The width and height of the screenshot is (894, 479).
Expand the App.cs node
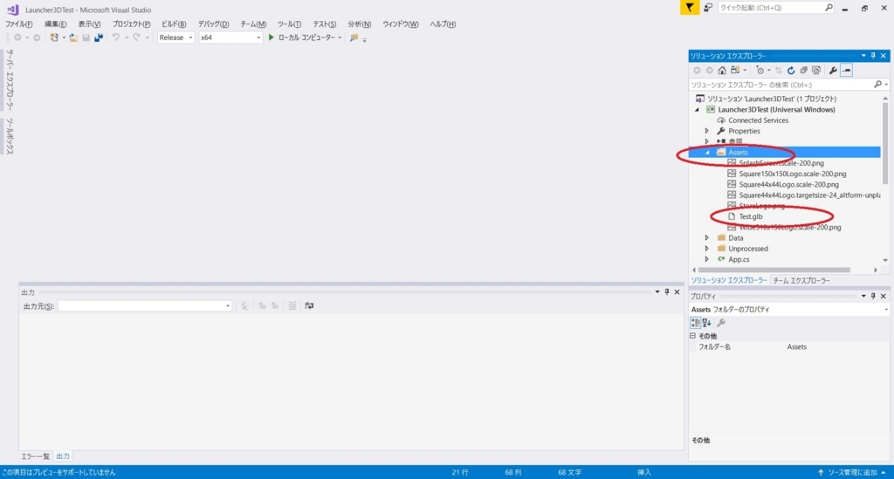tap(707, 259)
